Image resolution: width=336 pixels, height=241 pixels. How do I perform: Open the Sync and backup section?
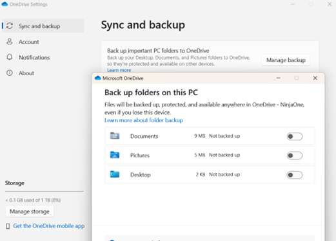(x=43, y=26)
